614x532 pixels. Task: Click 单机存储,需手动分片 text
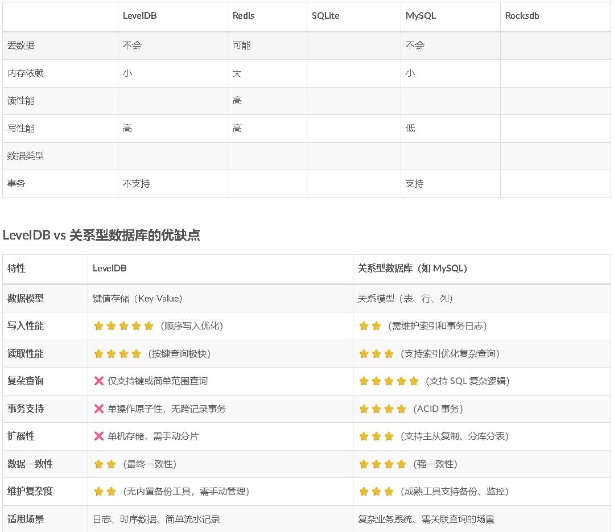(x=153, y=436)
